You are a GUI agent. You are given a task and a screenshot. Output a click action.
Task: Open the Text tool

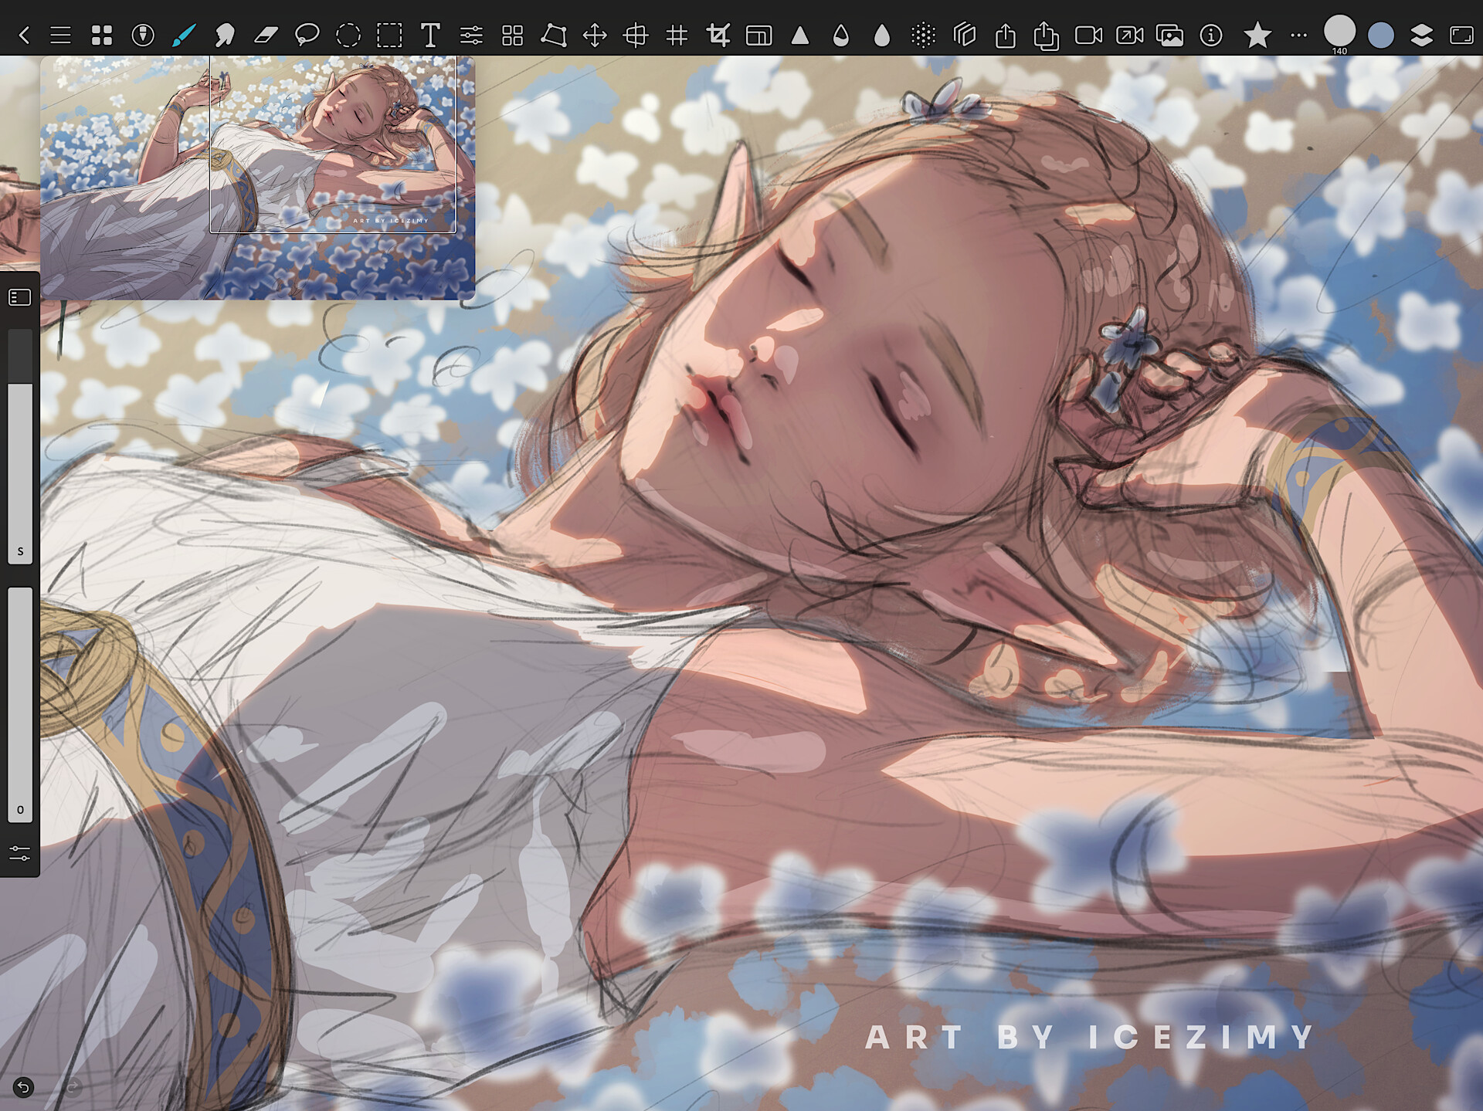coord(430,34)
